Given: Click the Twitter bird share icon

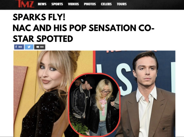Looking at the screenshot, I should [x=29, y=47].
